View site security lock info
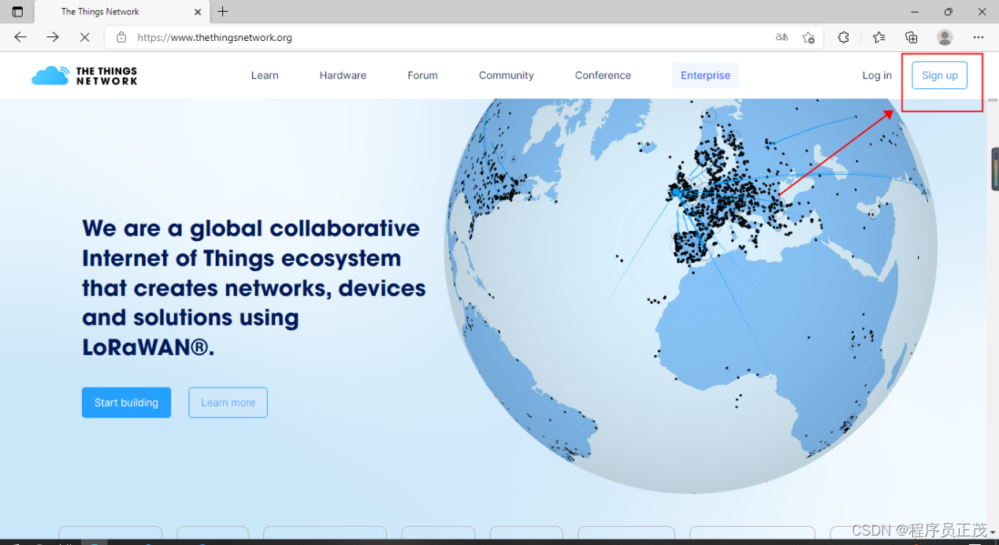This screenshot has height=545, width=999. [121, 37]
